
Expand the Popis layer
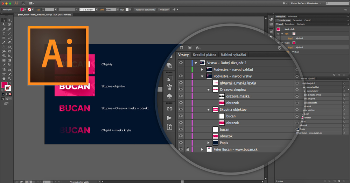(x=209, y=143)
